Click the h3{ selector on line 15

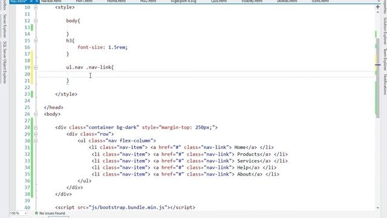(x=70, y=41)
